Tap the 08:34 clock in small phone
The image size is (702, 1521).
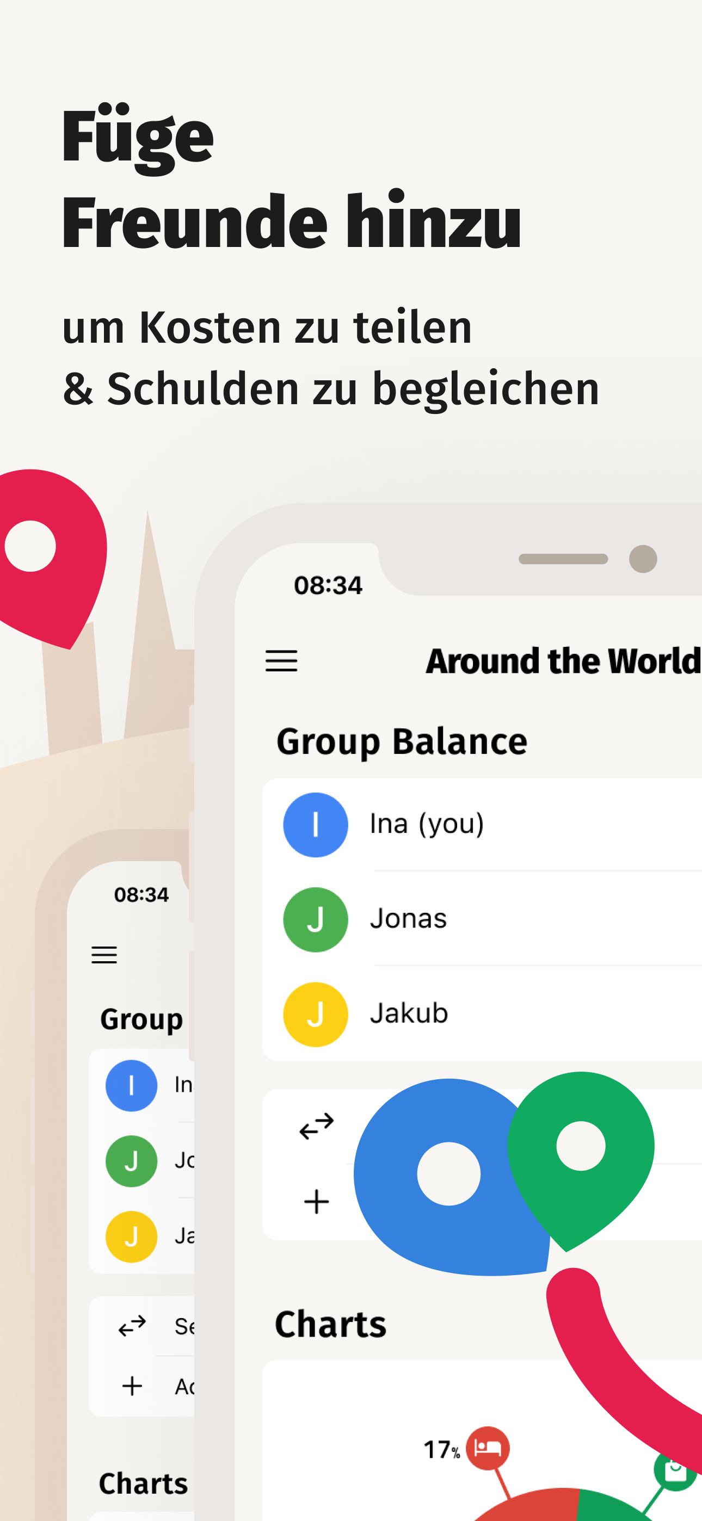(142, 894)
